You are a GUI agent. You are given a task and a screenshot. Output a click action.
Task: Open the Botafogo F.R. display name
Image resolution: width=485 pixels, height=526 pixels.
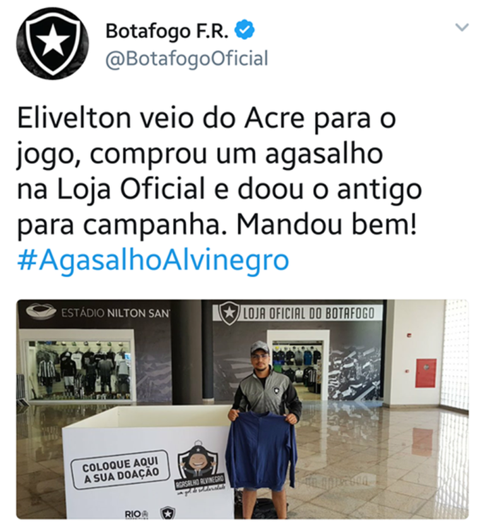pos(167,31)
